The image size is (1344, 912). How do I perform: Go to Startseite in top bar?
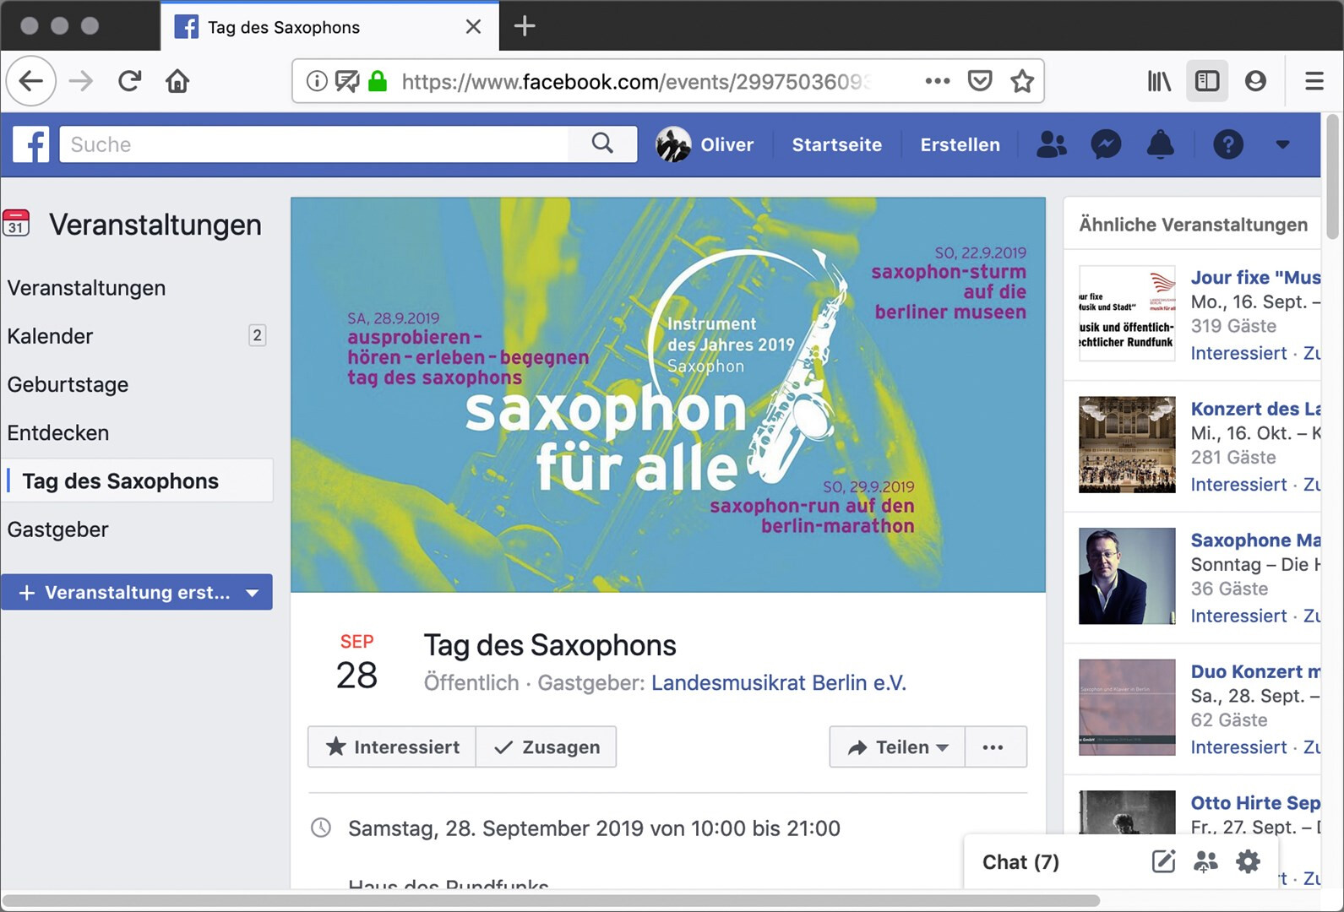pyautogui.click(x=836, y=144)
